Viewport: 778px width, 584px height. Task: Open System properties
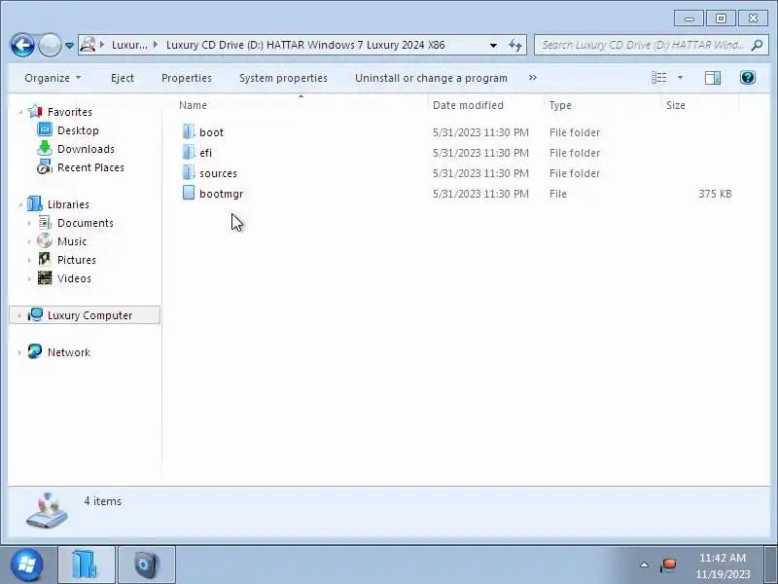coord(283,78)
